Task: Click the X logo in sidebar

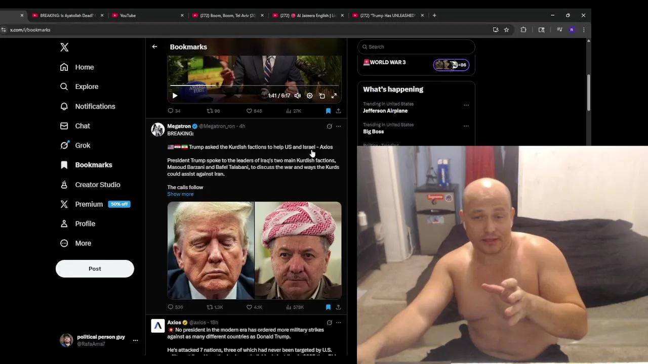Action: click(x=64, y=47)
